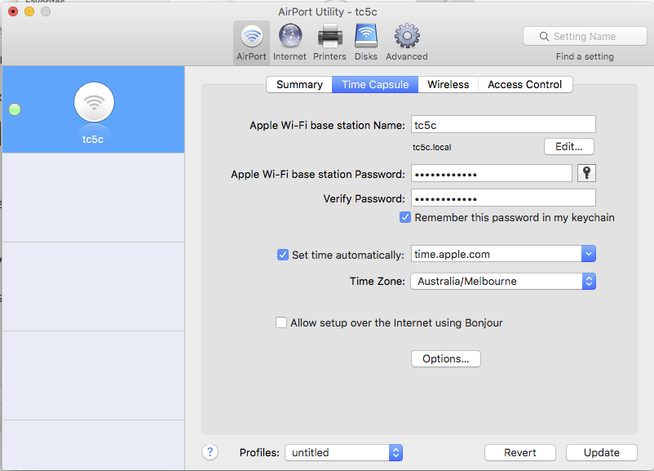The image size is (654, 471).
Task: Switch to the Wireless tab
Action: (449, 84)
